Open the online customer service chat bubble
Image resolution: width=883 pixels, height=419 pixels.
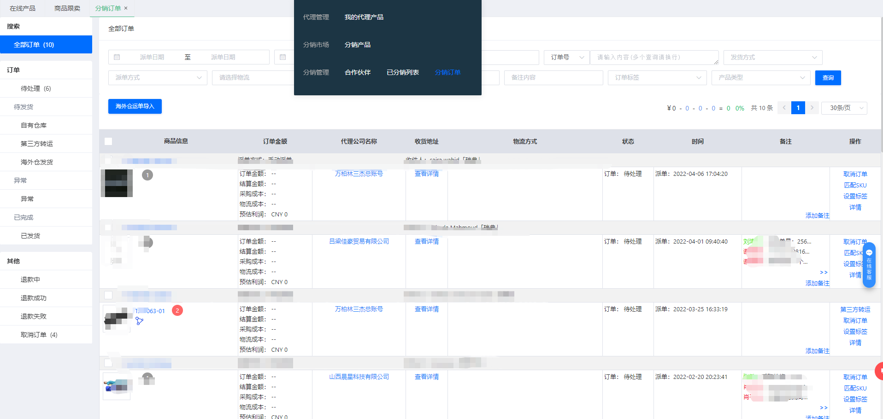point(869,265)
